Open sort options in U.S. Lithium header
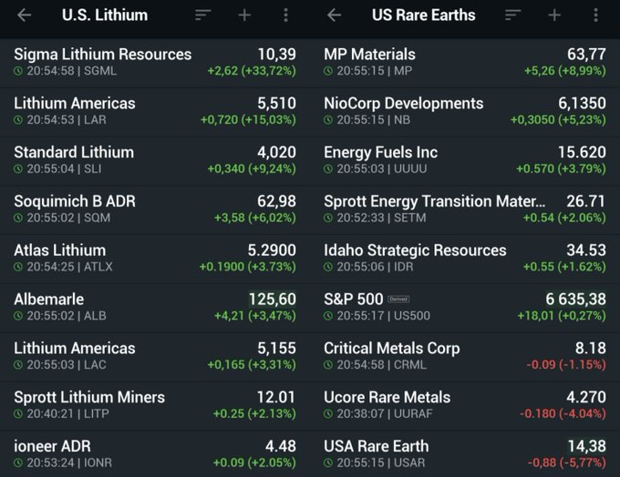Viewport: 620px width, 477px height. click(x=202, y=15)
